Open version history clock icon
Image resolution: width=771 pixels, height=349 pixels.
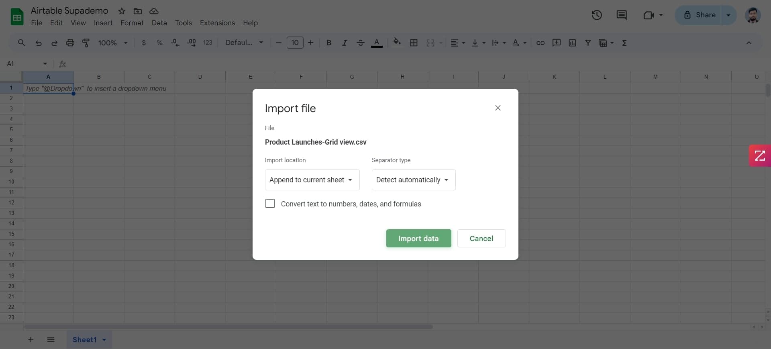597,15
